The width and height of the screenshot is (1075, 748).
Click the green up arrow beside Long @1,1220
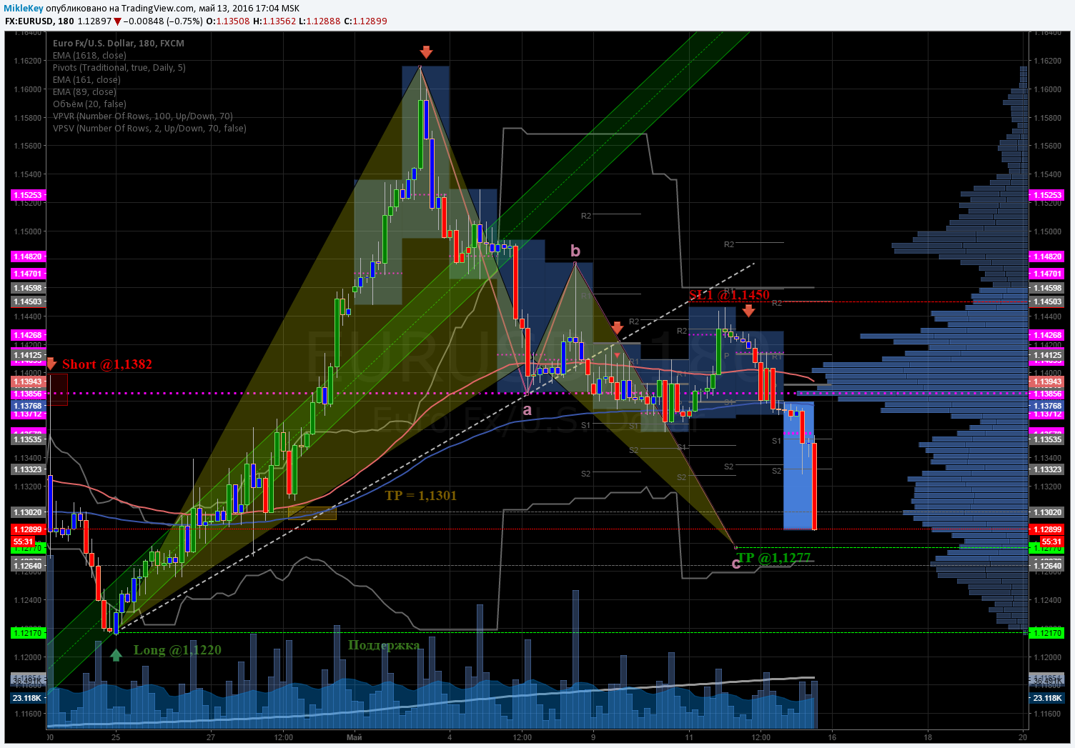(116, 654)
